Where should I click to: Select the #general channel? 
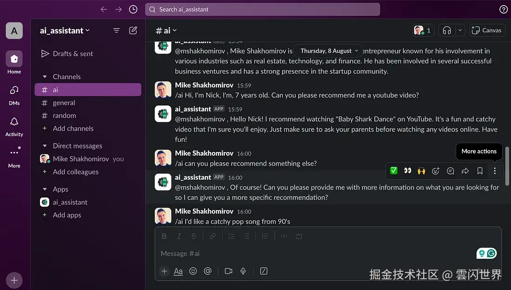point(88,103)
